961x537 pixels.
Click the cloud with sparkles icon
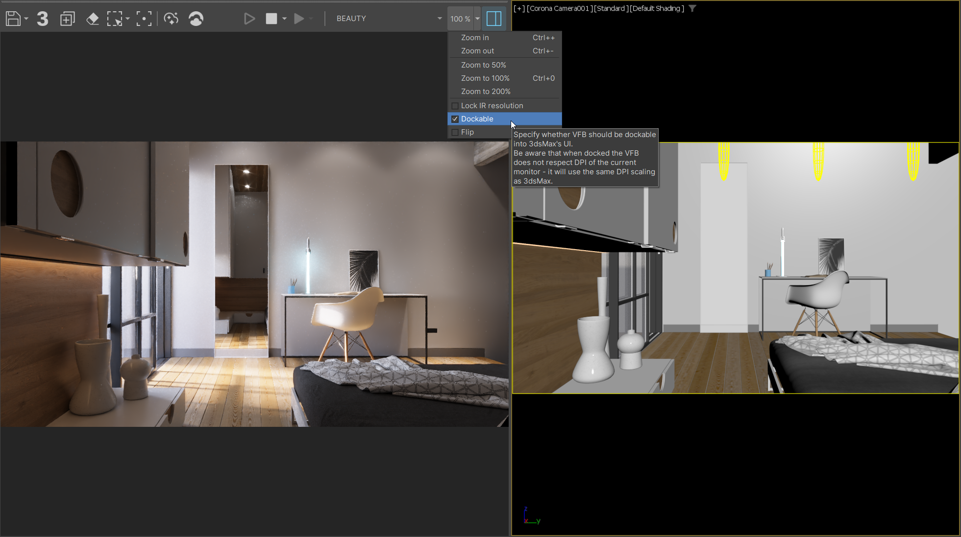pos(171,19)
